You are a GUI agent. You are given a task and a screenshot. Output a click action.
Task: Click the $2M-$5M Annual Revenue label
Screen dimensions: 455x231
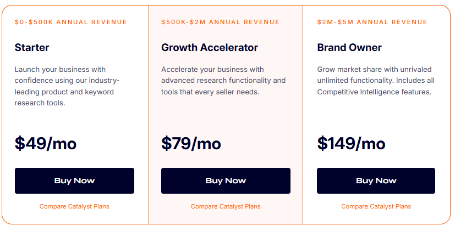[372, 22]
